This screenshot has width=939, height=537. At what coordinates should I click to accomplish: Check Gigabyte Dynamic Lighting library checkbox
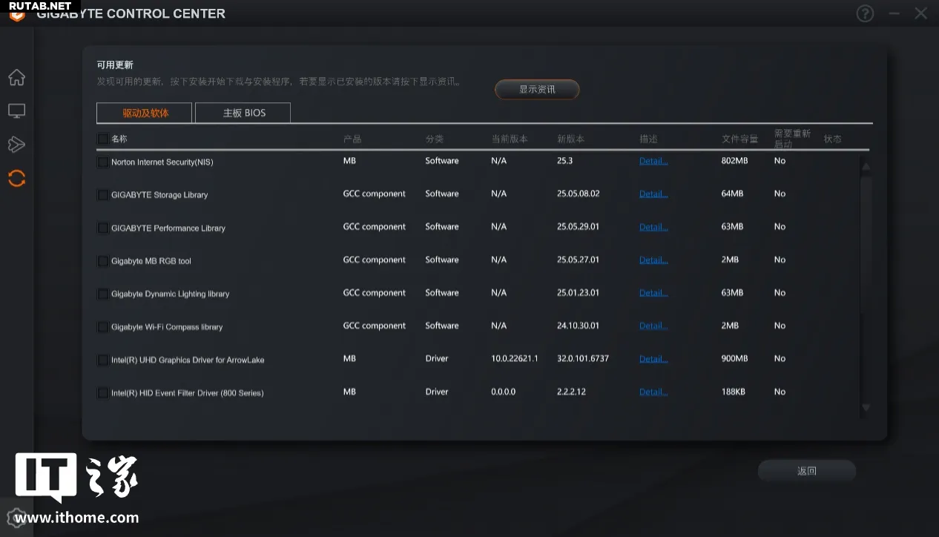[x=103, y=294]
